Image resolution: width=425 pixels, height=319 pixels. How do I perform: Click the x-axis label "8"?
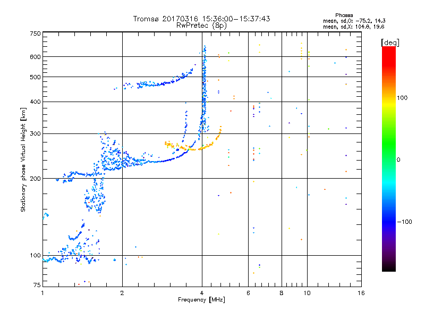(282, 293)
